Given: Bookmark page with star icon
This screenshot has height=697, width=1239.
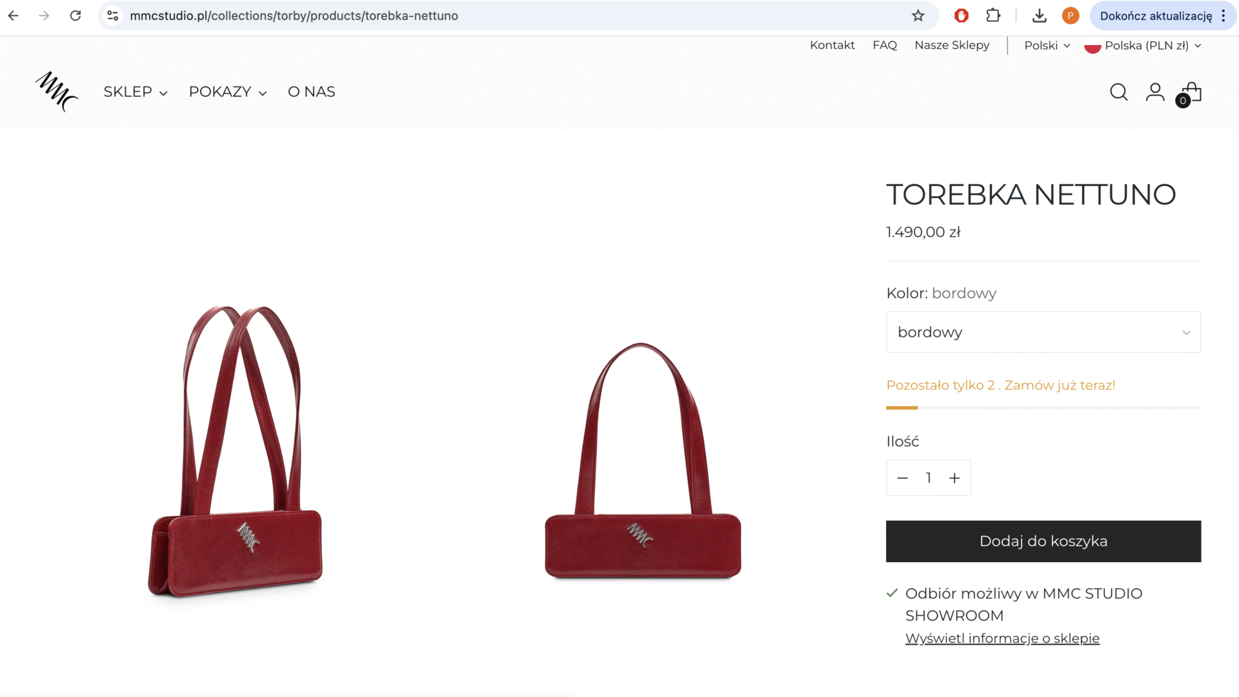Looking at the screenshot, I should (x=918, y=15).
